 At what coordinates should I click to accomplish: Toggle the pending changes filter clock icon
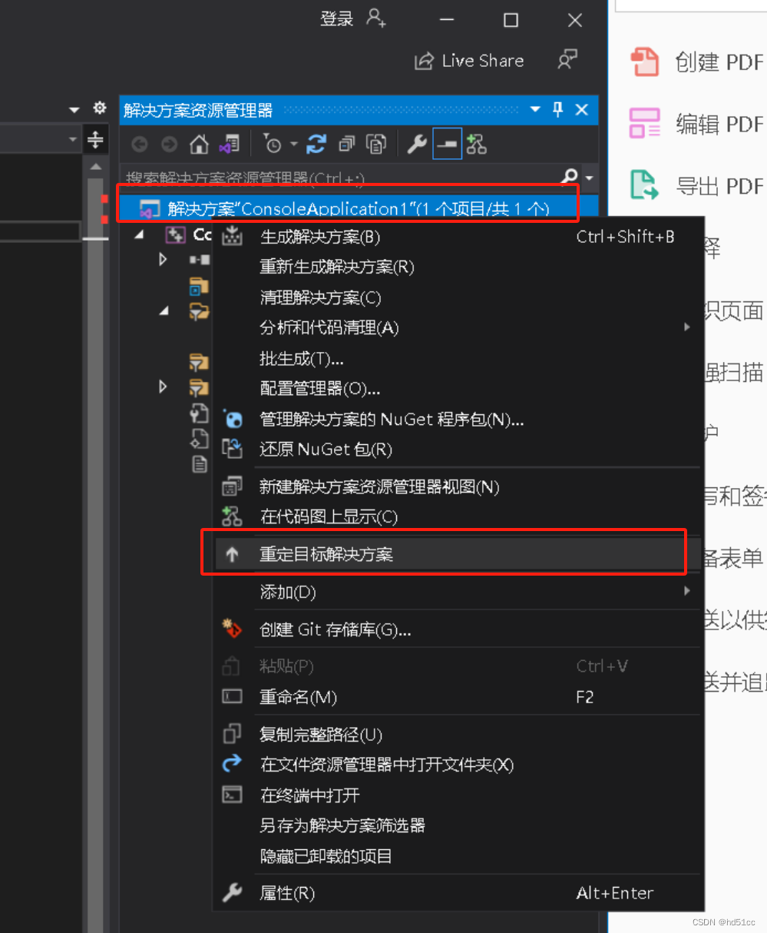tap(274, 144)
